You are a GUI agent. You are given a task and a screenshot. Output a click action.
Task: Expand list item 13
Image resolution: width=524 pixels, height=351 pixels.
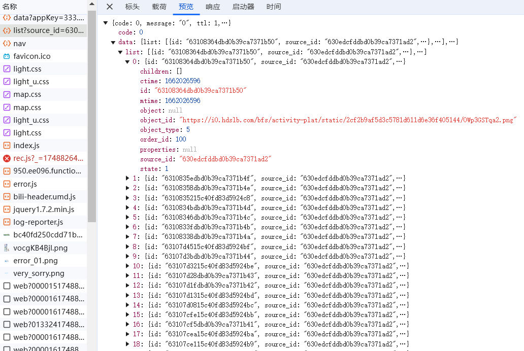click(x=127, y=295)
